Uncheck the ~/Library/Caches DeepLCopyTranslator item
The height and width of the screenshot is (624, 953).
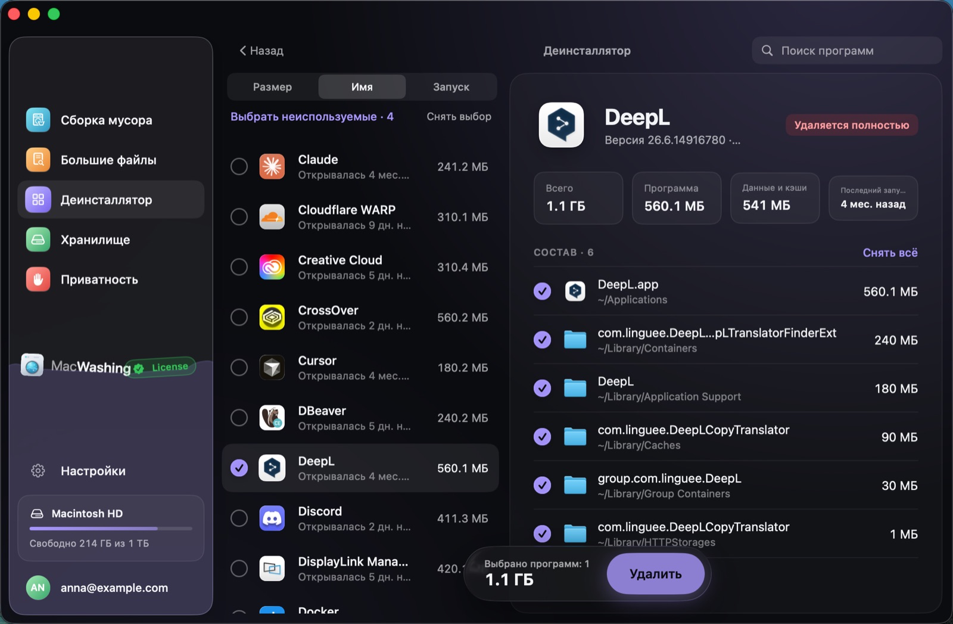pos(542,437)
